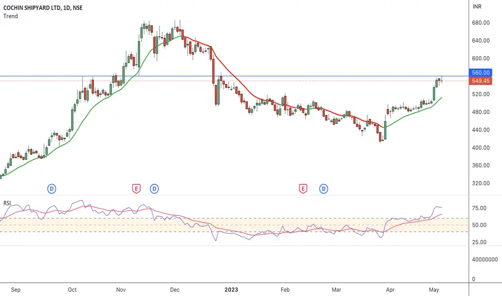The width and height of the screenshot is (502, 296).
Task: Click the 520.00 price axis value
Action: (x=480, y=94)
